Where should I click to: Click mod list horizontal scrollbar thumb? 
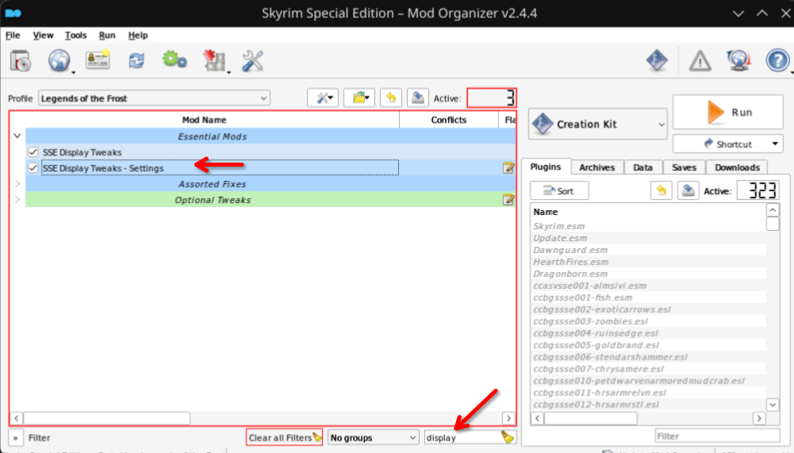pyautogui.click(x=106, y=418)
